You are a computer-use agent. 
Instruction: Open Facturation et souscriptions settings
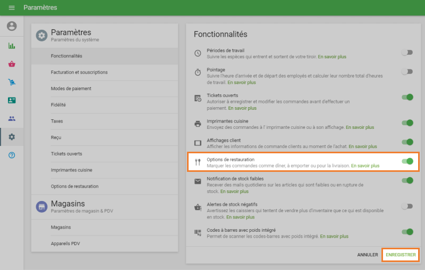click(105, 72)
